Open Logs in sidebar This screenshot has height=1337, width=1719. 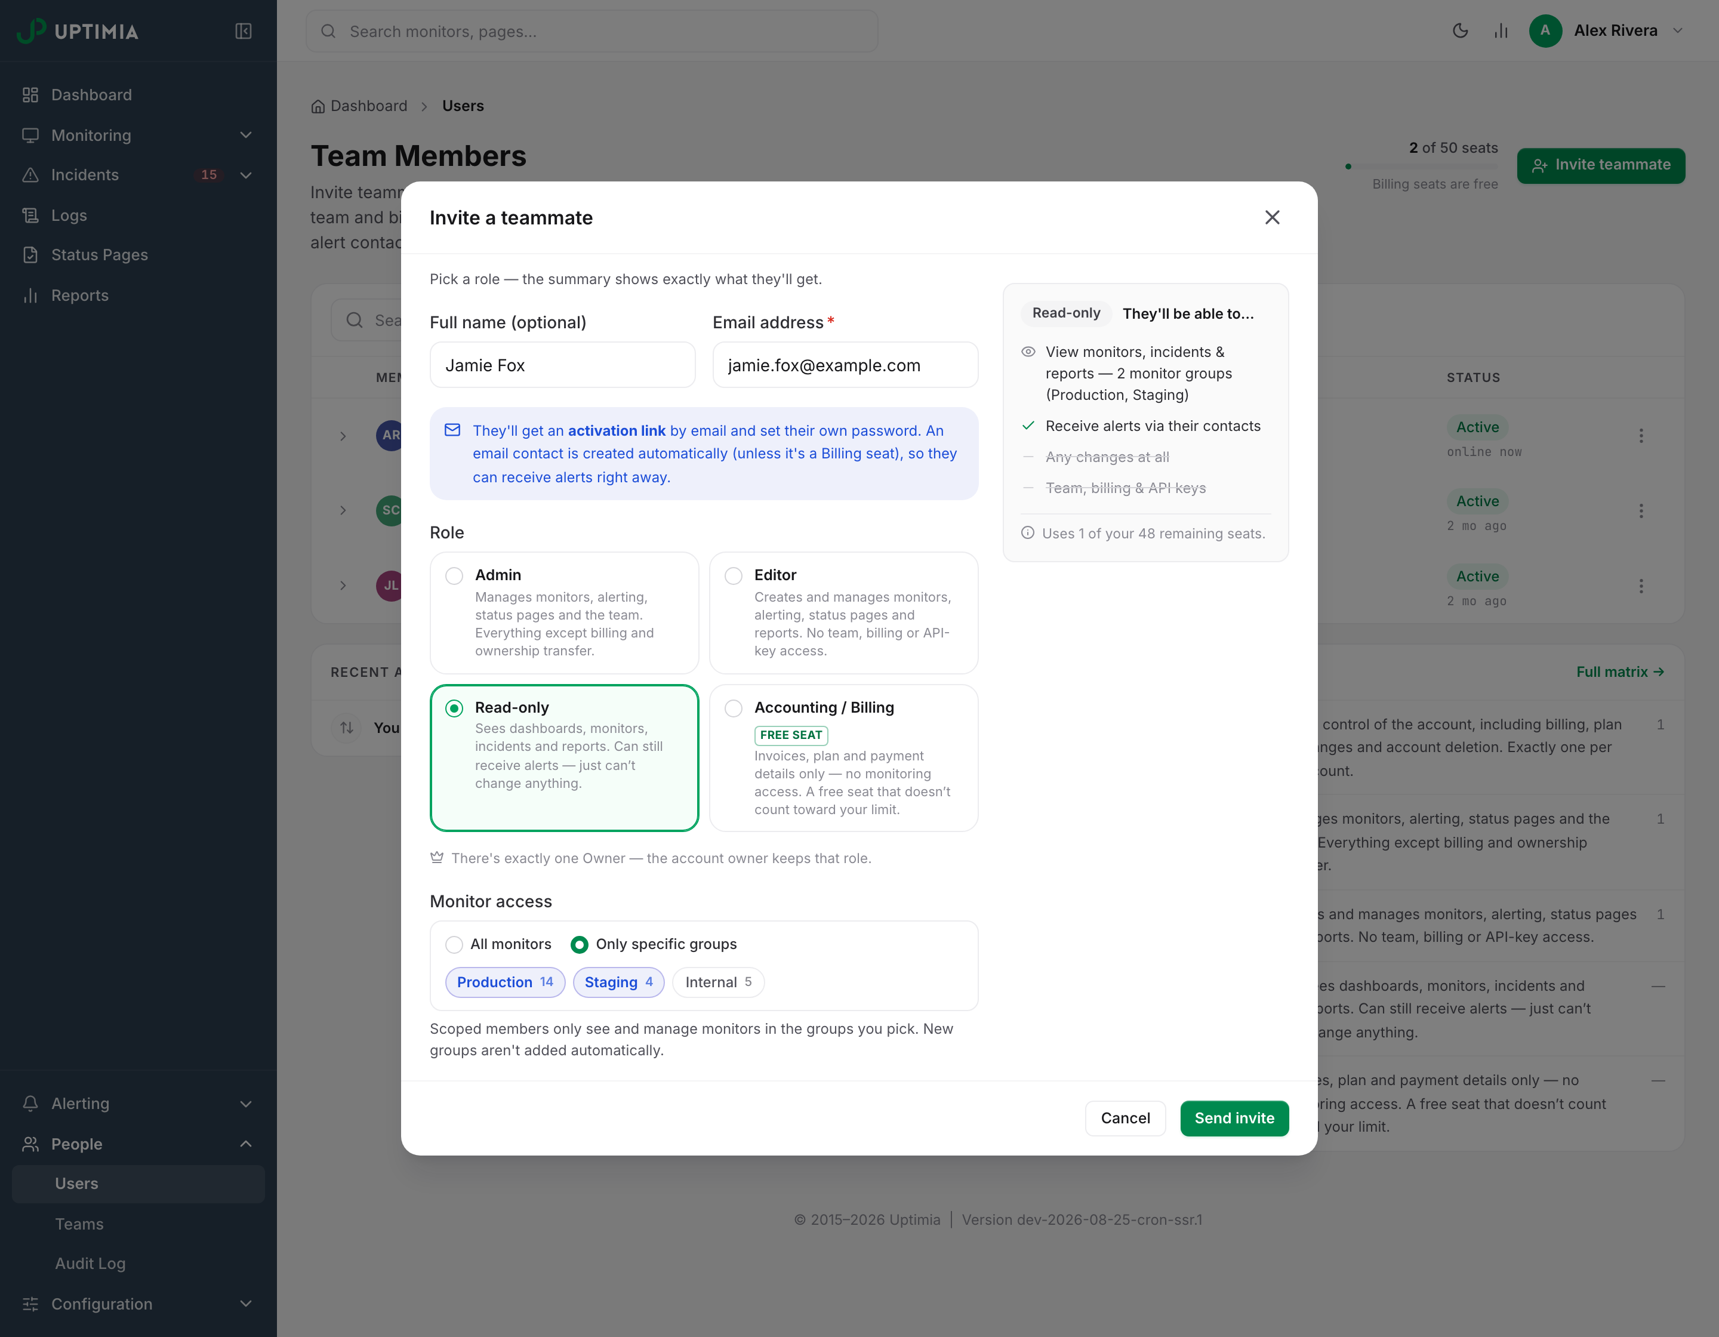pyautogui.click(x=138, y=215)
